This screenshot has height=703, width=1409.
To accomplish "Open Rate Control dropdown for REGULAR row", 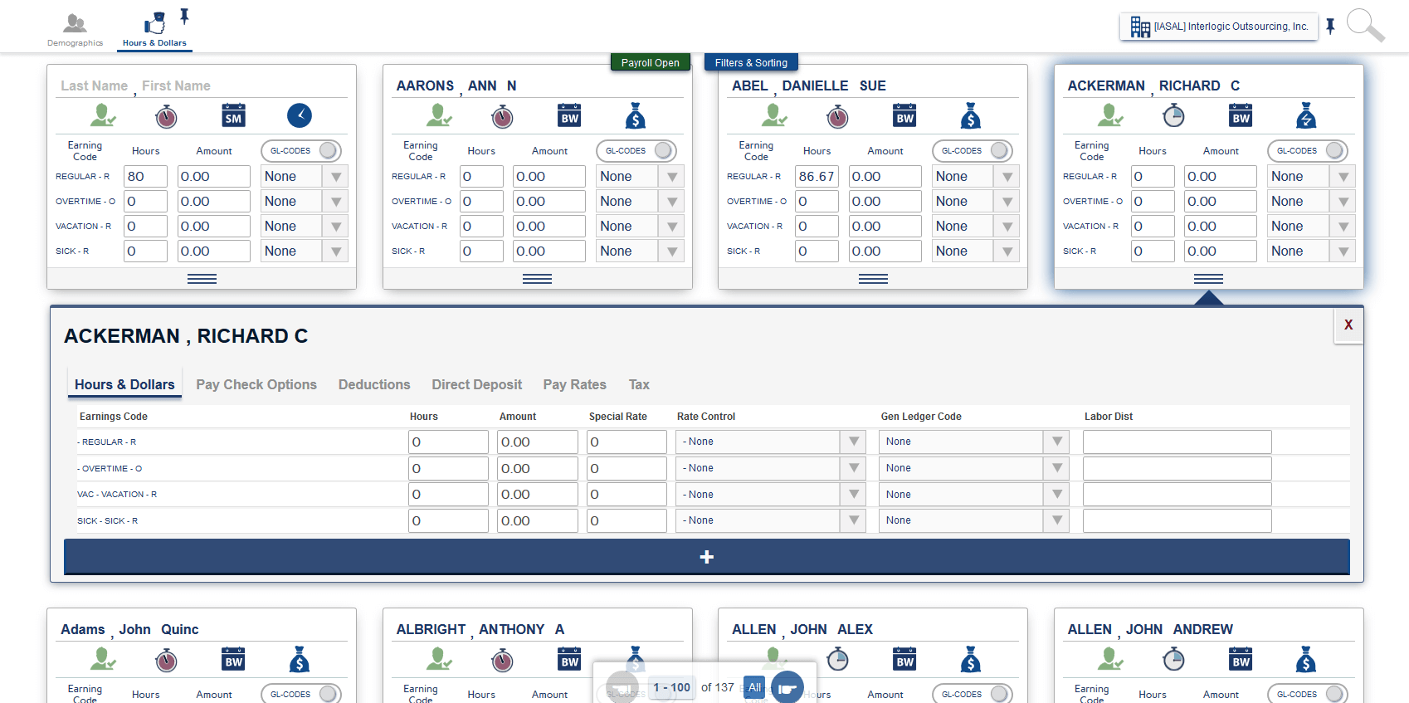I will point(771,442).
